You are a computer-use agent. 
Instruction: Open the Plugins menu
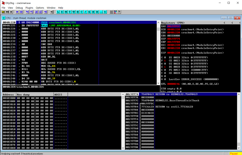coord(29,8)
